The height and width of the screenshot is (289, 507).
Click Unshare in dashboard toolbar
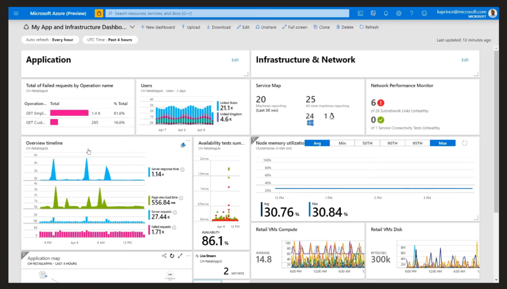tap(266, 27)
